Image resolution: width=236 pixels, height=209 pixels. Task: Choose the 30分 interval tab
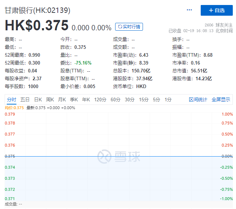129,100
